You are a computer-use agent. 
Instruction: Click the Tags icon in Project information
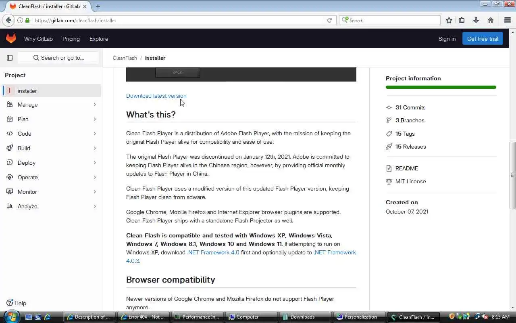point(389,134)
